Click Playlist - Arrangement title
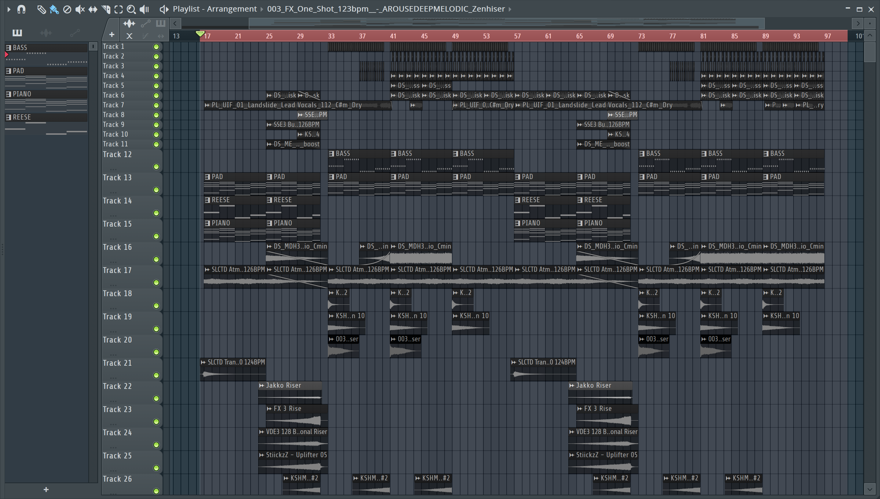 click(215, 9)
